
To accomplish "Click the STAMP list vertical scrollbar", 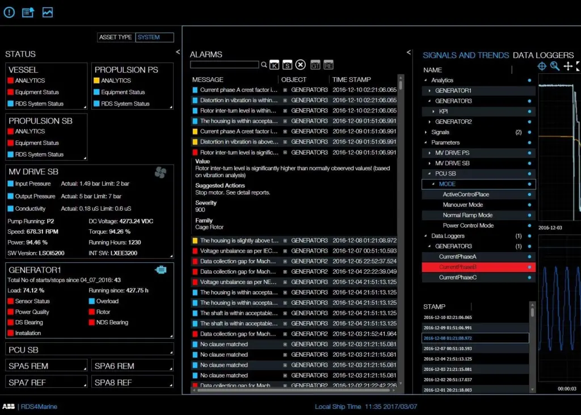I will point(532,347).
